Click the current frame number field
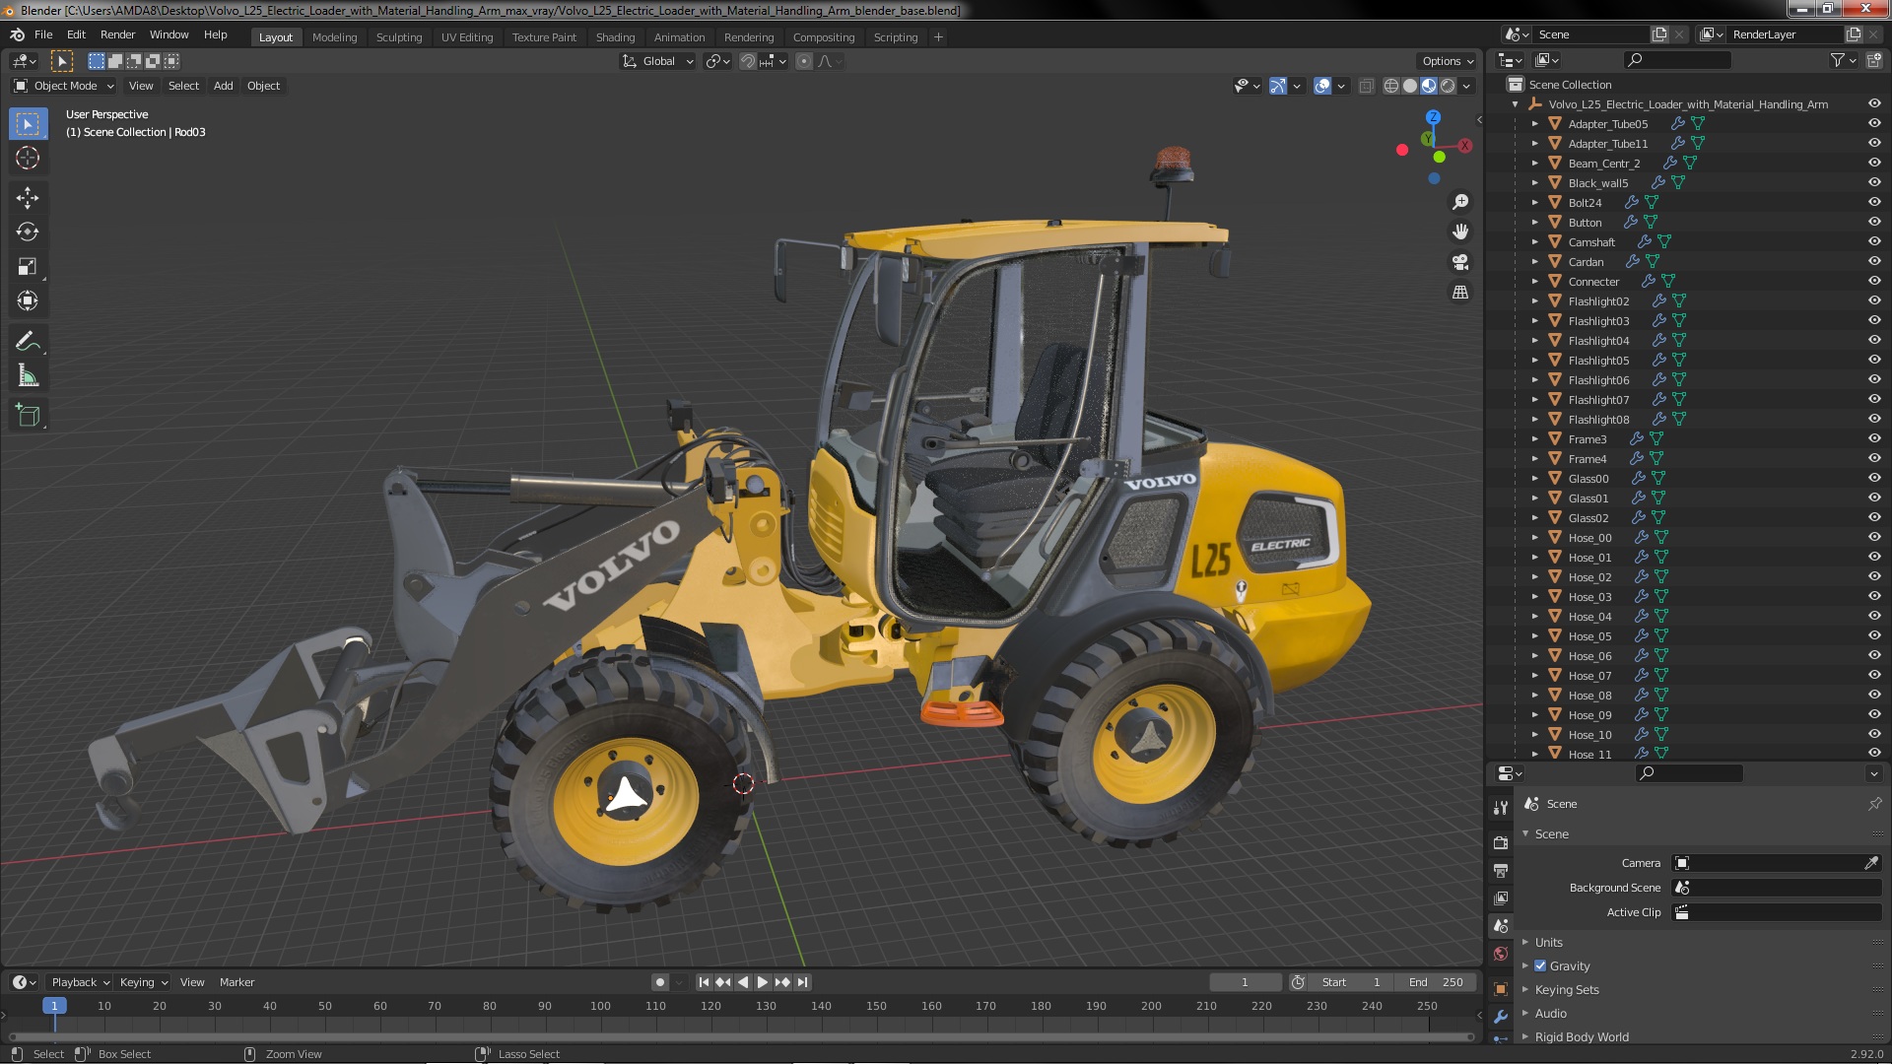Viewport: 1892px width, 1064px height. [1245, 982]
